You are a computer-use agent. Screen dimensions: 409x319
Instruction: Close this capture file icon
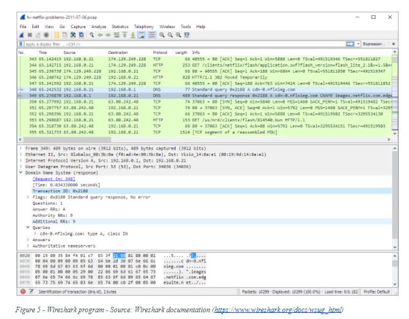click(73, 35)
